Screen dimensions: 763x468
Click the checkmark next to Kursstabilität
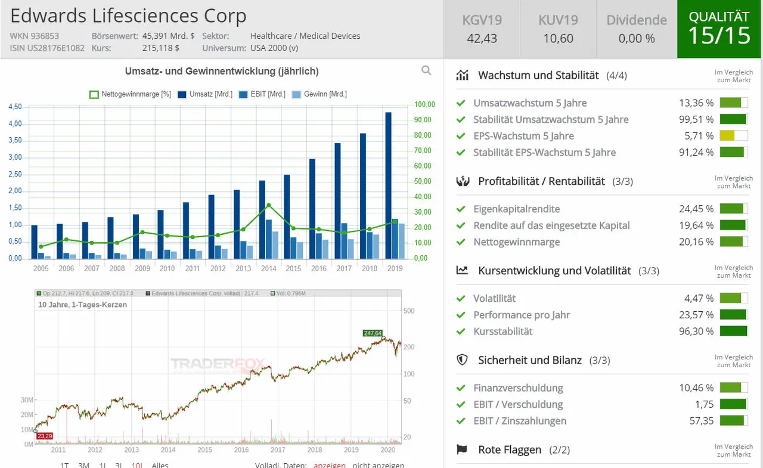(x=461, y=331)
